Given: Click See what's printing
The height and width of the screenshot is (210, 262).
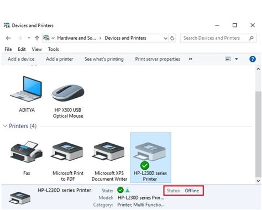Looking at the screenshot, I should (104, 59).
